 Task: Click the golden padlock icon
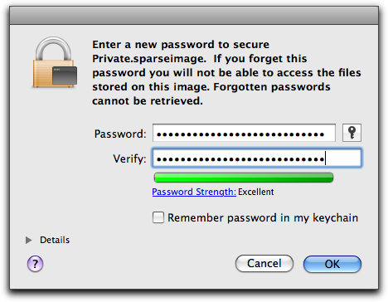53,62
